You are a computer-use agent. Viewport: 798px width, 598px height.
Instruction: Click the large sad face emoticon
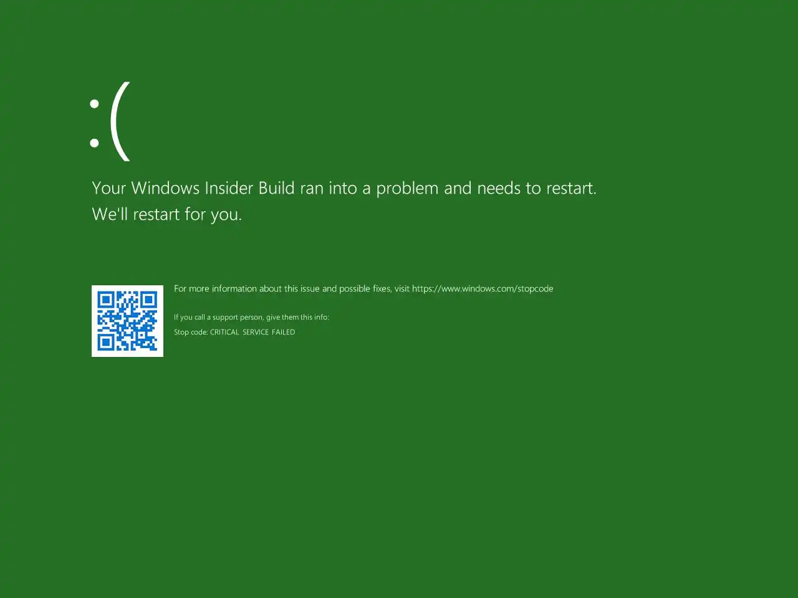[110, 121]
